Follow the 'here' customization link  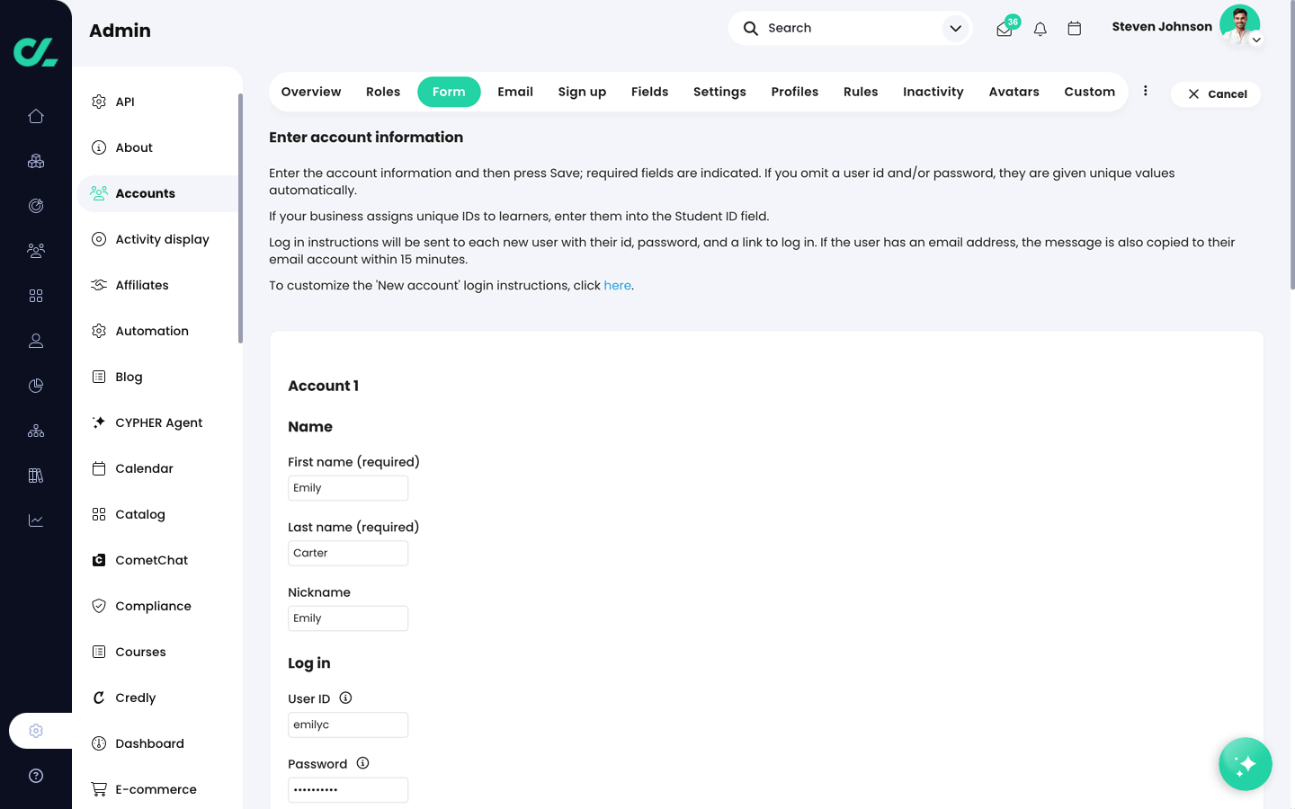coord(617,285)
